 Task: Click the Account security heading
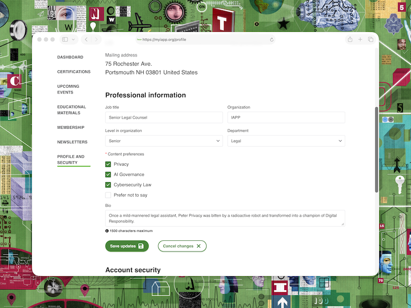click(x=133, y=270)
